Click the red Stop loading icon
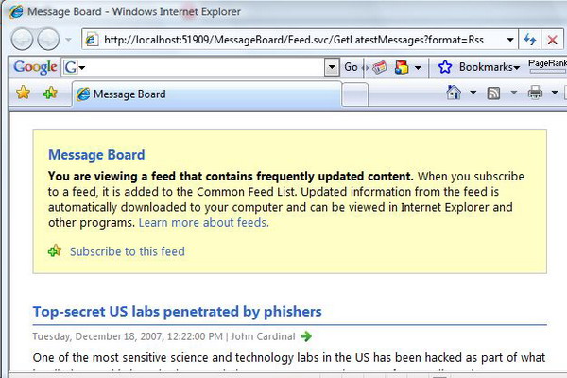The width and height of the screenshot is (567, 378). click(x=552, y=40)
